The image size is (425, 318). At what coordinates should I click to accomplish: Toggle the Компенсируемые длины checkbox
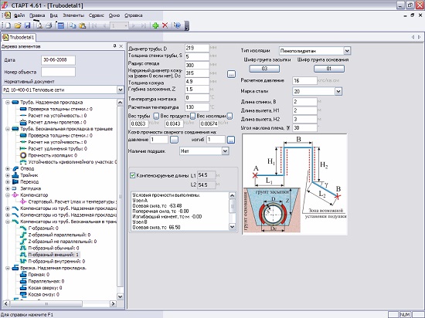(x=133, y=175)
